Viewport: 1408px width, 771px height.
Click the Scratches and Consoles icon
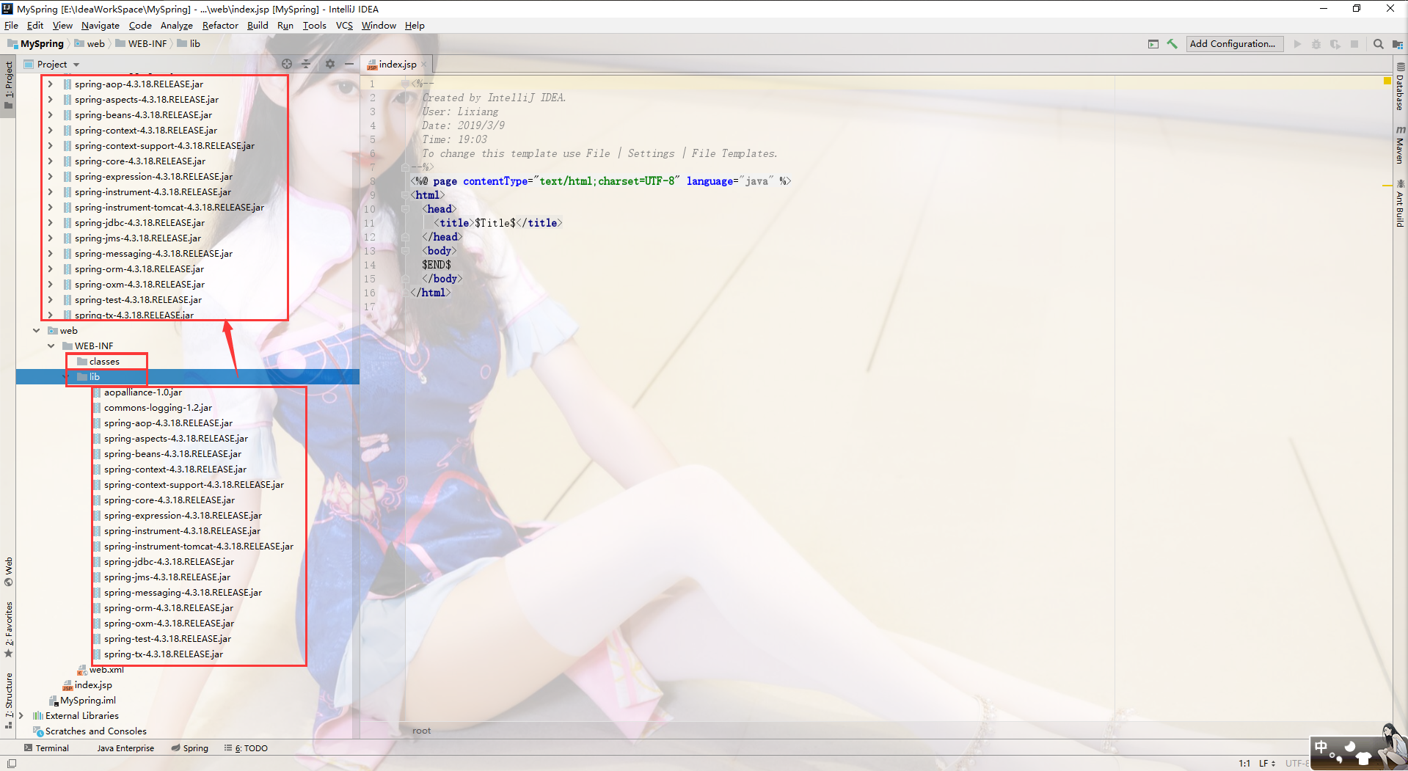[x=38, y=731]
